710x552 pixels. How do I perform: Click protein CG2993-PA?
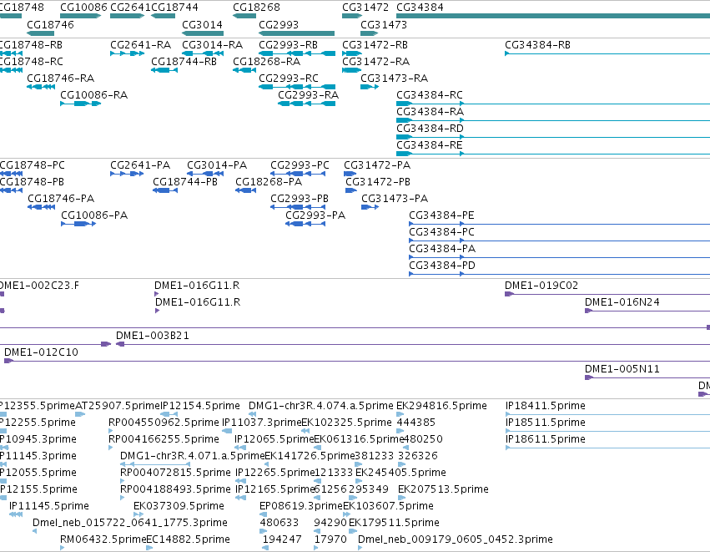click(315, 215)
